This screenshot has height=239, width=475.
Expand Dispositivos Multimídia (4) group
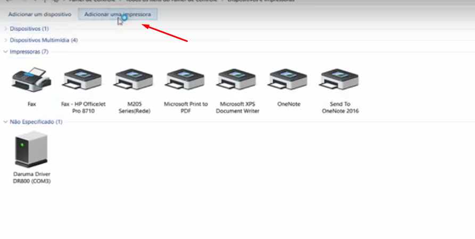click(5, 40)
